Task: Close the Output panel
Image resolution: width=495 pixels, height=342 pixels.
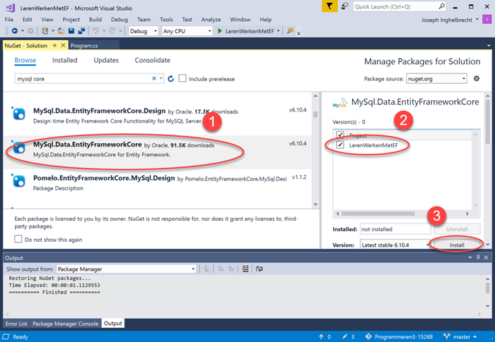Action: pos(487,257)
